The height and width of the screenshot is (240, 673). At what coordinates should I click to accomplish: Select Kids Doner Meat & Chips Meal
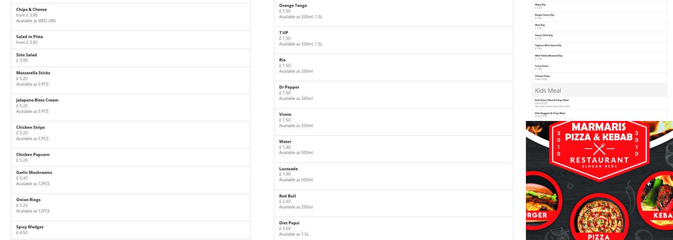(552, 100)
